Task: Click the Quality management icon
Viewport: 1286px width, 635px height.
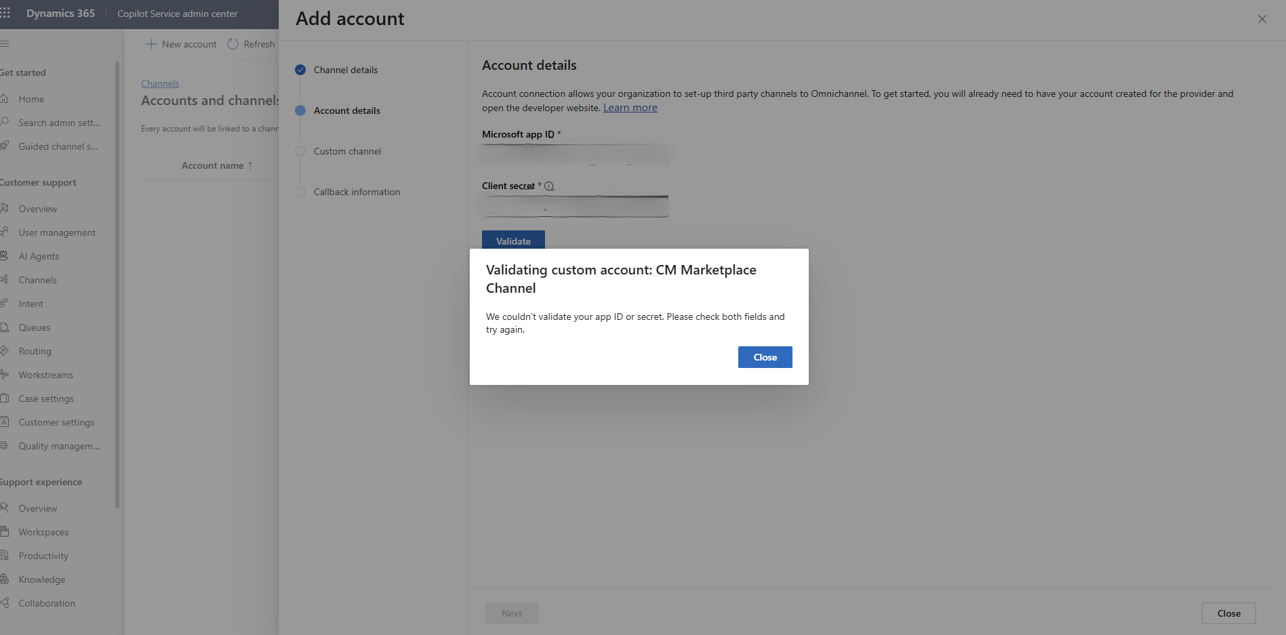Action: pyautogui.click(x=4, y=446)
